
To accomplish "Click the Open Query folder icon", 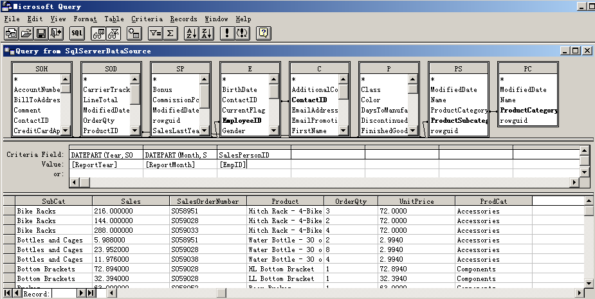I will (x=26, y=33).
